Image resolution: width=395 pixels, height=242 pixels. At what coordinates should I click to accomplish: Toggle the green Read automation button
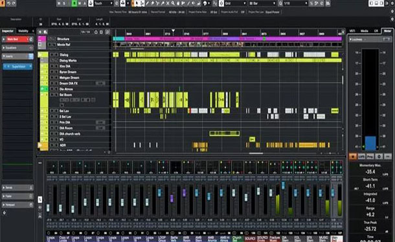tap(74, 3)
